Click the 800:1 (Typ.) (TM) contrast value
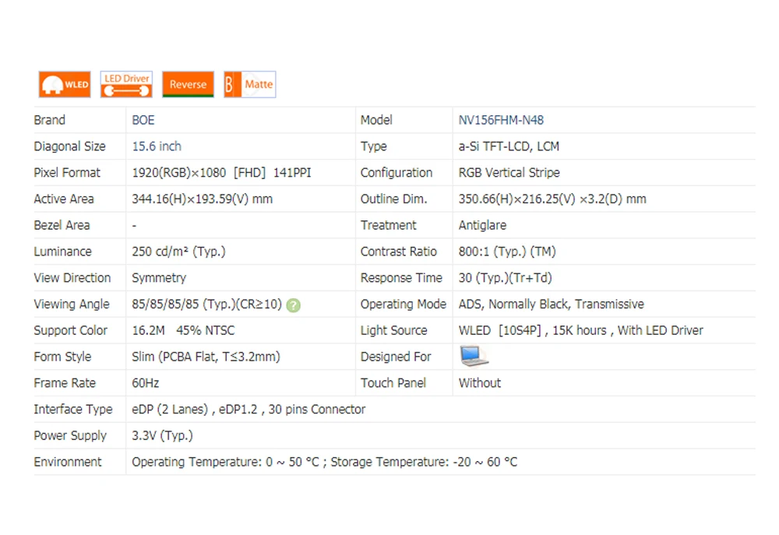 tap(507, 252)
